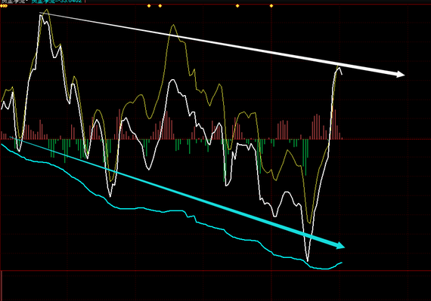Click the yellow diamond cluster at top-left corner
431x301 pixels.
(x=4, y=6)
